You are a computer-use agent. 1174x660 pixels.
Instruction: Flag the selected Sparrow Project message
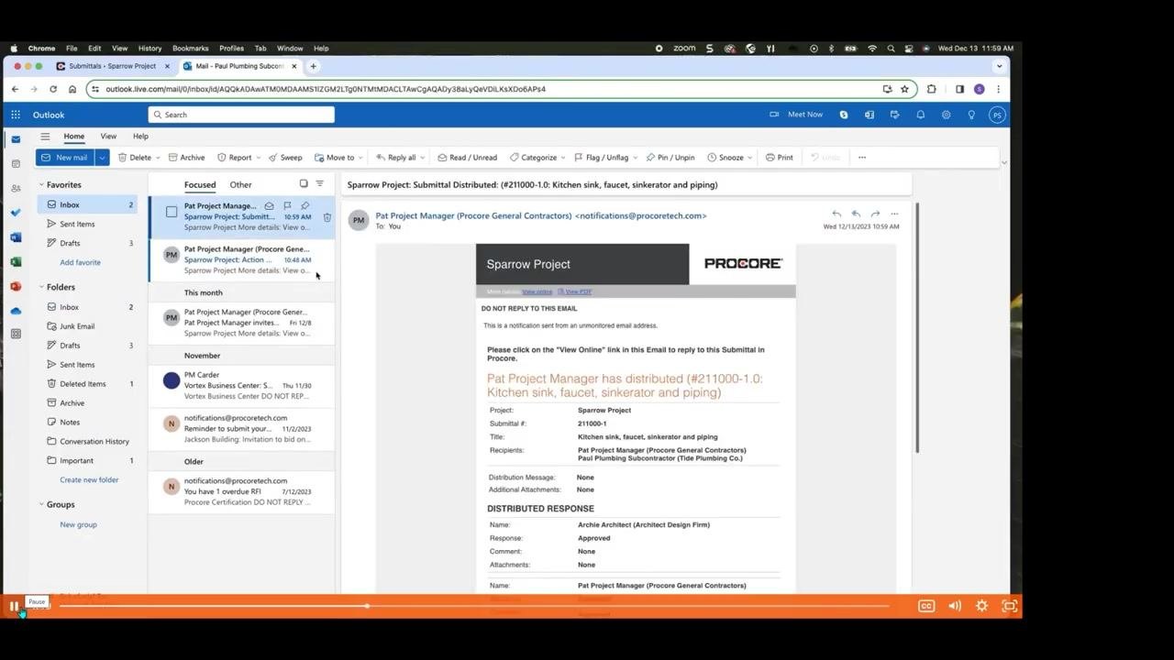(x=287, y=206)
